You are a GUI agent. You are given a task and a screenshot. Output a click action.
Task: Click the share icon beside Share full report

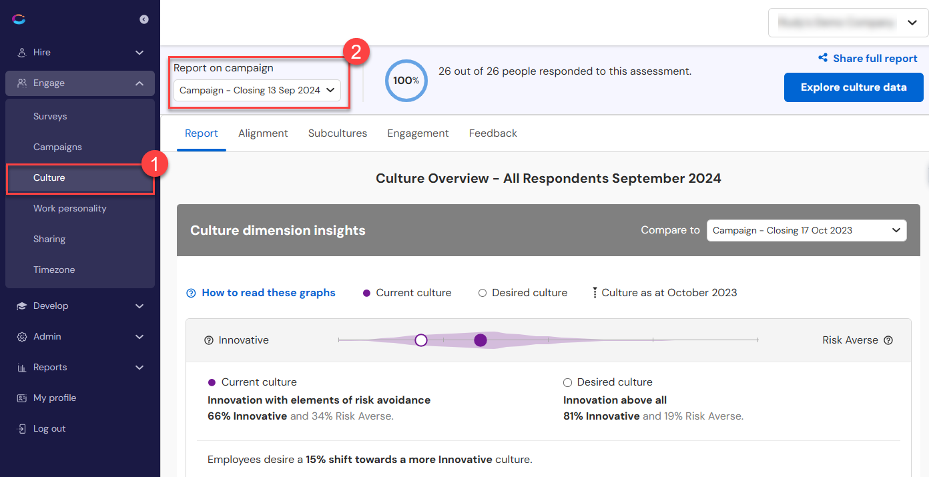coord(823,59)
